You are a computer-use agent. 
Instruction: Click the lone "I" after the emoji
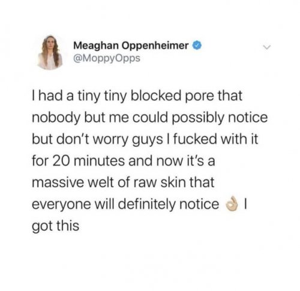tap(246, 205)
